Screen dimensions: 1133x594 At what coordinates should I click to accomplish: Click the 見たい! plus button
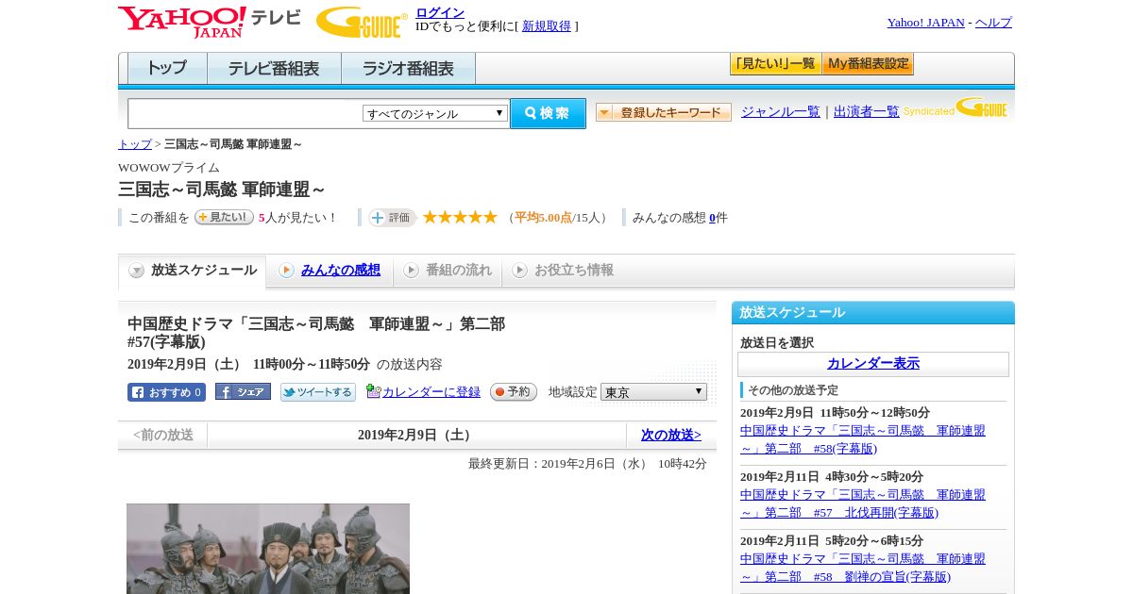[x=224, y=217]
